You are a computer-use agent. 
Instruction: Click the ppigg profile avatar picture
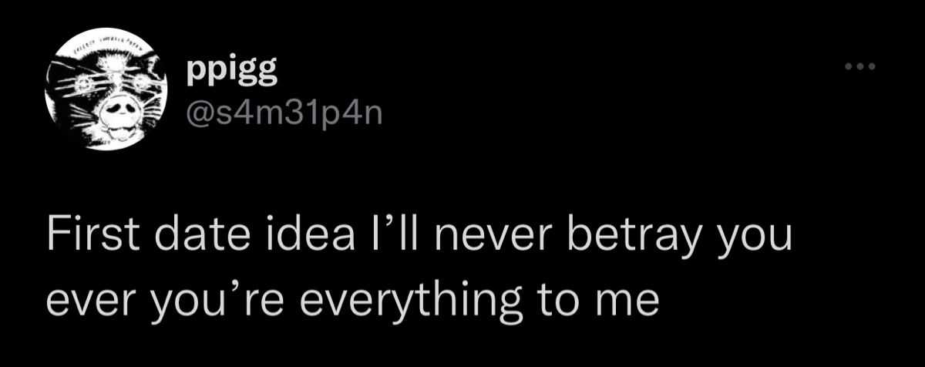[x=106, y=92]
